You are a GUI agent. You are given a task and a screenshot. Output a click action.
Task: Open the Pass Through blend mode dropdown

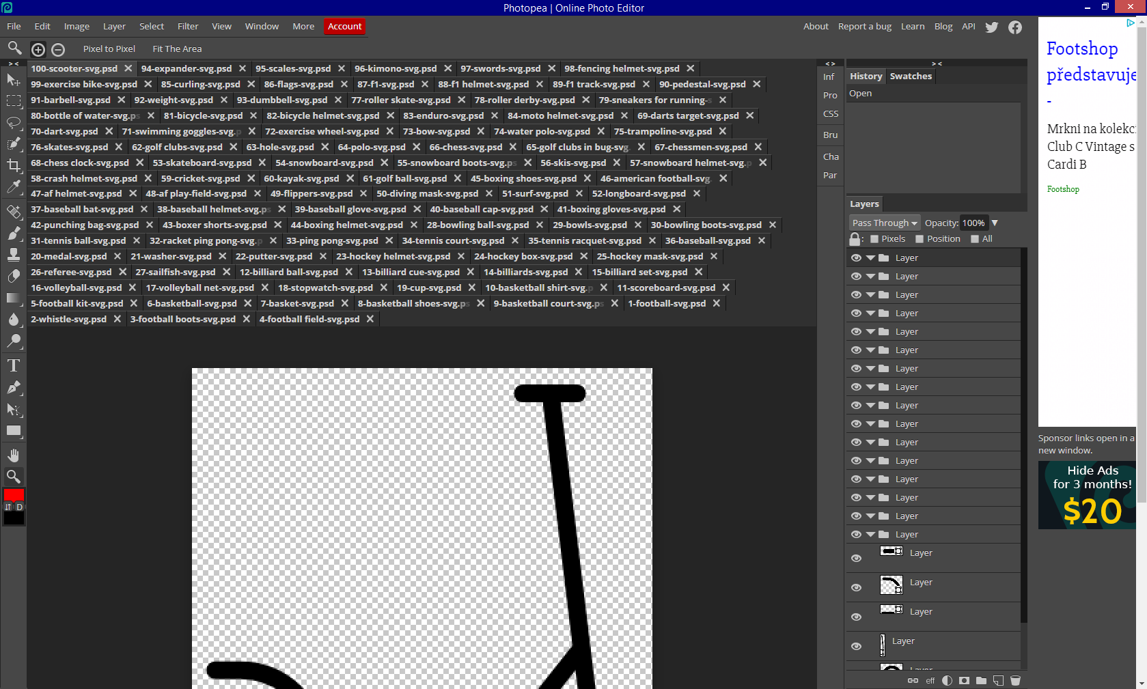click(884, 223)
